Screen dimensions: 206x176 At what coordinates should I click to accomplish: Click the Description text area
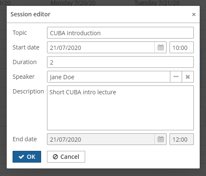click(120, 108)
